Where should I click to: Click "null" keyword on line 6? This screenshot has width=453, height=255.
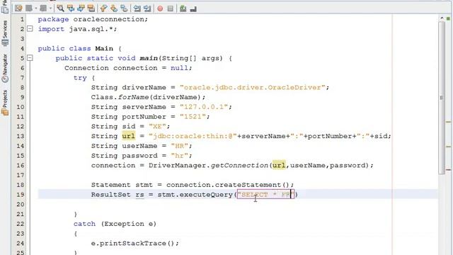(x=179, y=68)
